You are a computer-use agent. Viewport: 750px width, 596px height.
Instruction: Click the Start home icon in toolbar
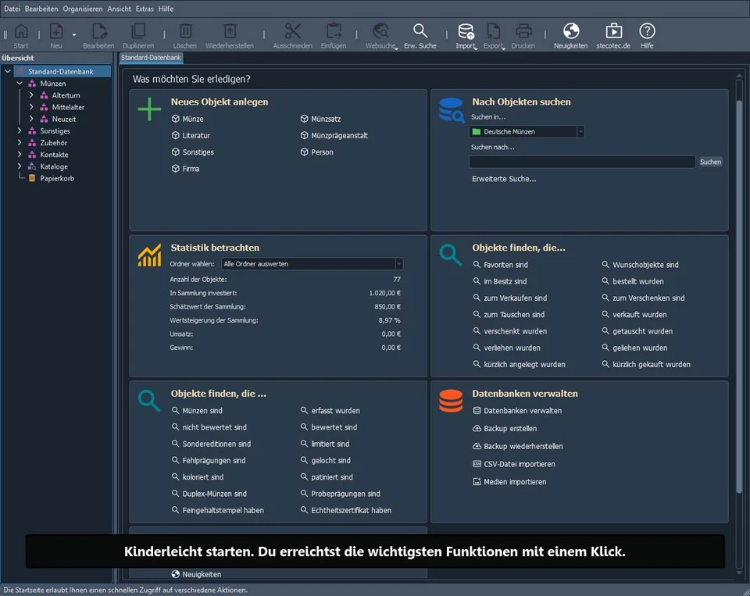[x=21, y=32]
